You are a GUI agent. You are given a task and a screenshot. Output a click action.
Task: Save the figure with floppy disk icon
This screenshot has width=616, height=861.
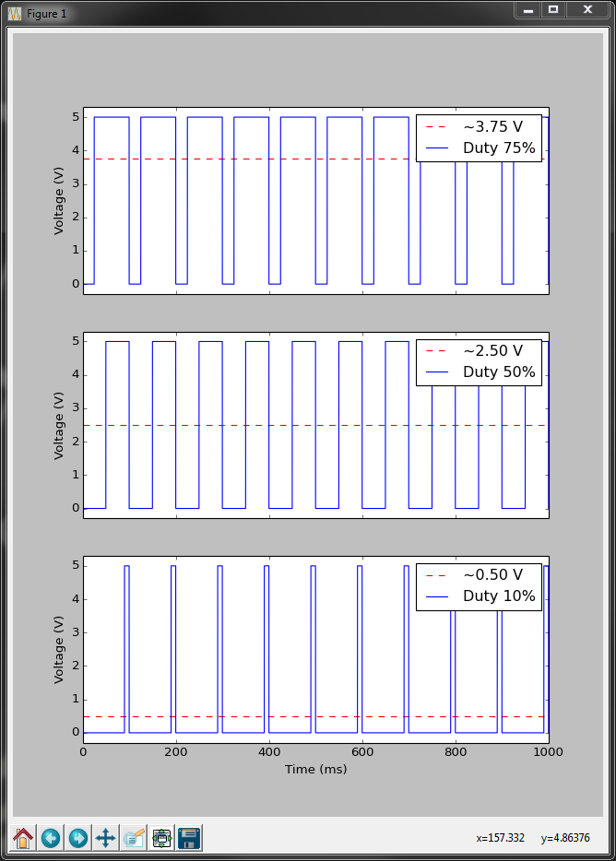coord(190,838)
